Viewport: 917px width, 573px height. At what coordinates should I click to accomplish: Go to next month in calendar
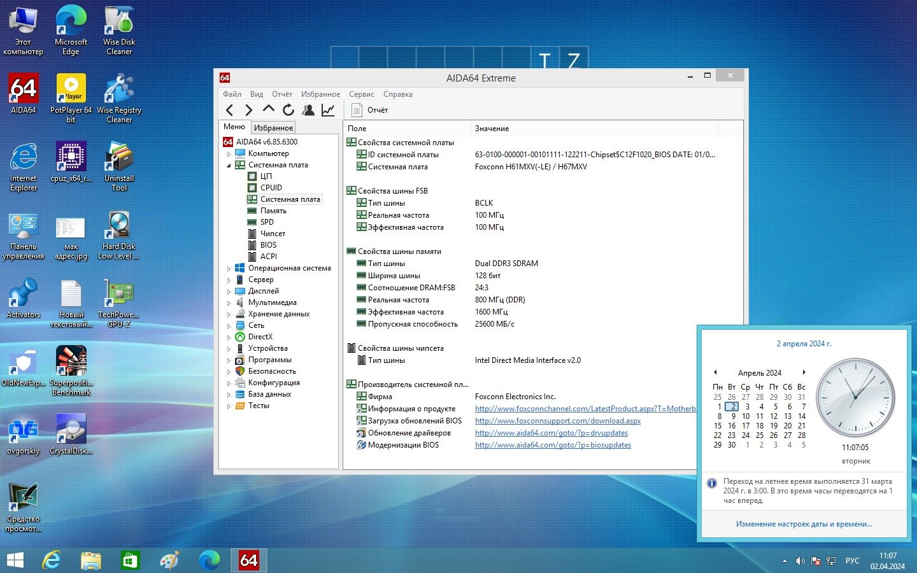(804, 372)
